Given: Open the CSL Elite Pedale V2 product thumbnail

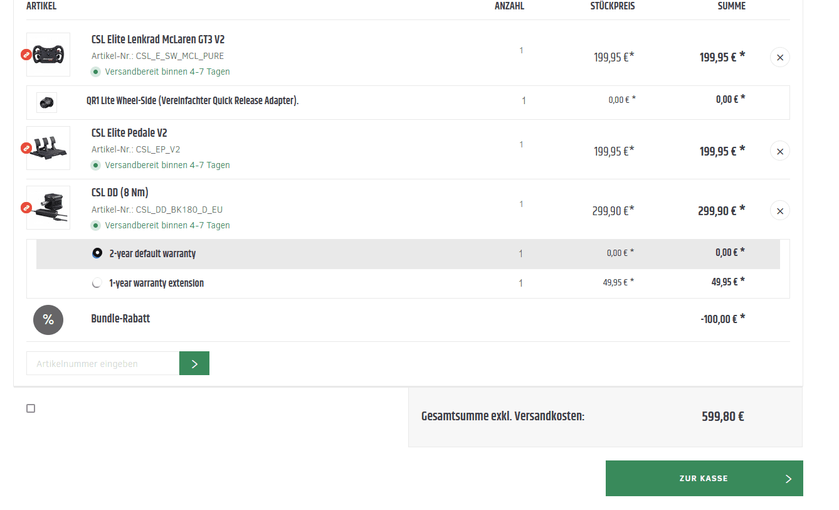Looking at the screenshot, I should 48,148.
